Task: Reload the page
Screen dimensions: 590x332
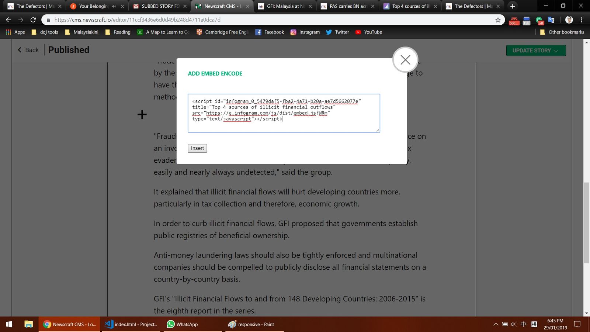Action: pos(33,20)
